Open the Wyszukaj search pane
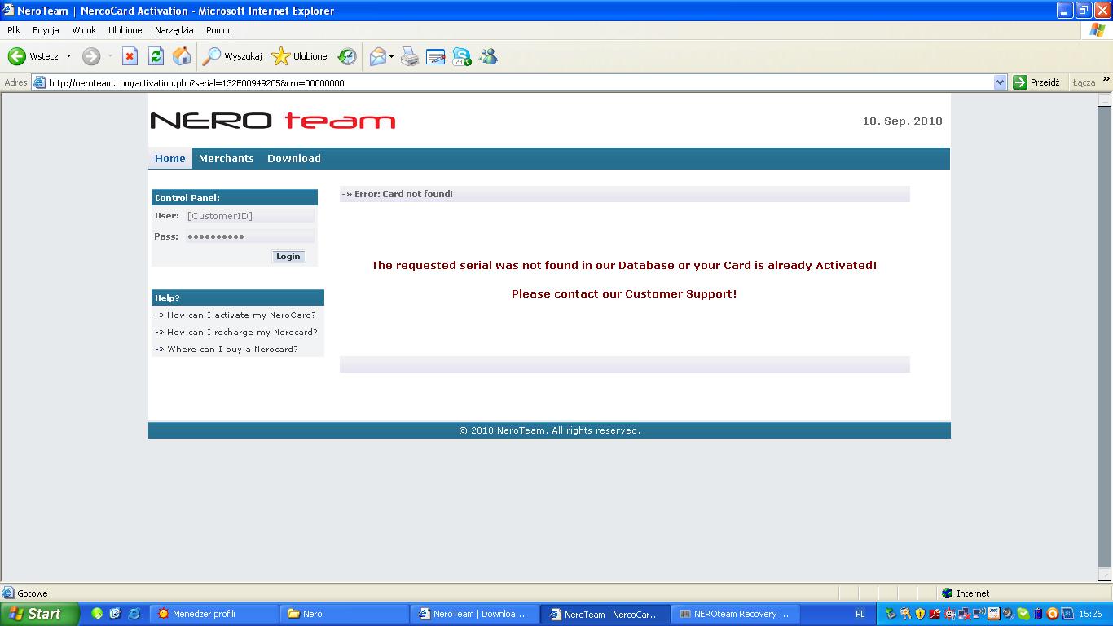 tap(232, 56)
